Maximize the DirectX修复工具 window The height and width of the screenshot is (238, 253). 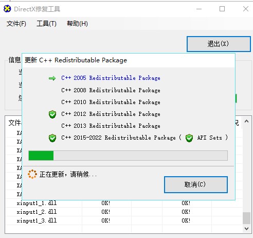click(x=222, y=9)
